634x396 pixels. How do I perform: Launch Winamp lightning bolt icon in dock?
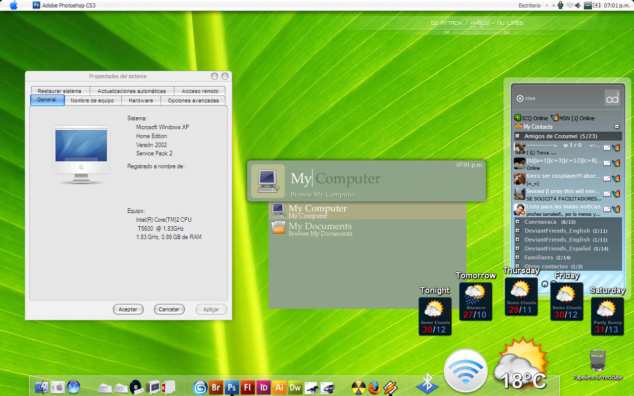(x=390, y=388)
